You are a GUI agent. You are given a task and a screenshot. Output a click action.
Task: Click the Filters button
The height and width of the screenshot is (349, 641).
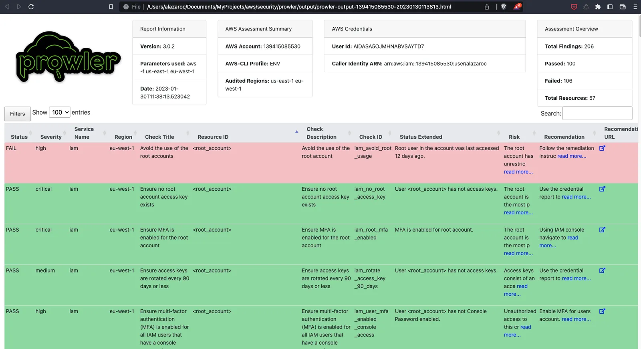tap(17, 114)
